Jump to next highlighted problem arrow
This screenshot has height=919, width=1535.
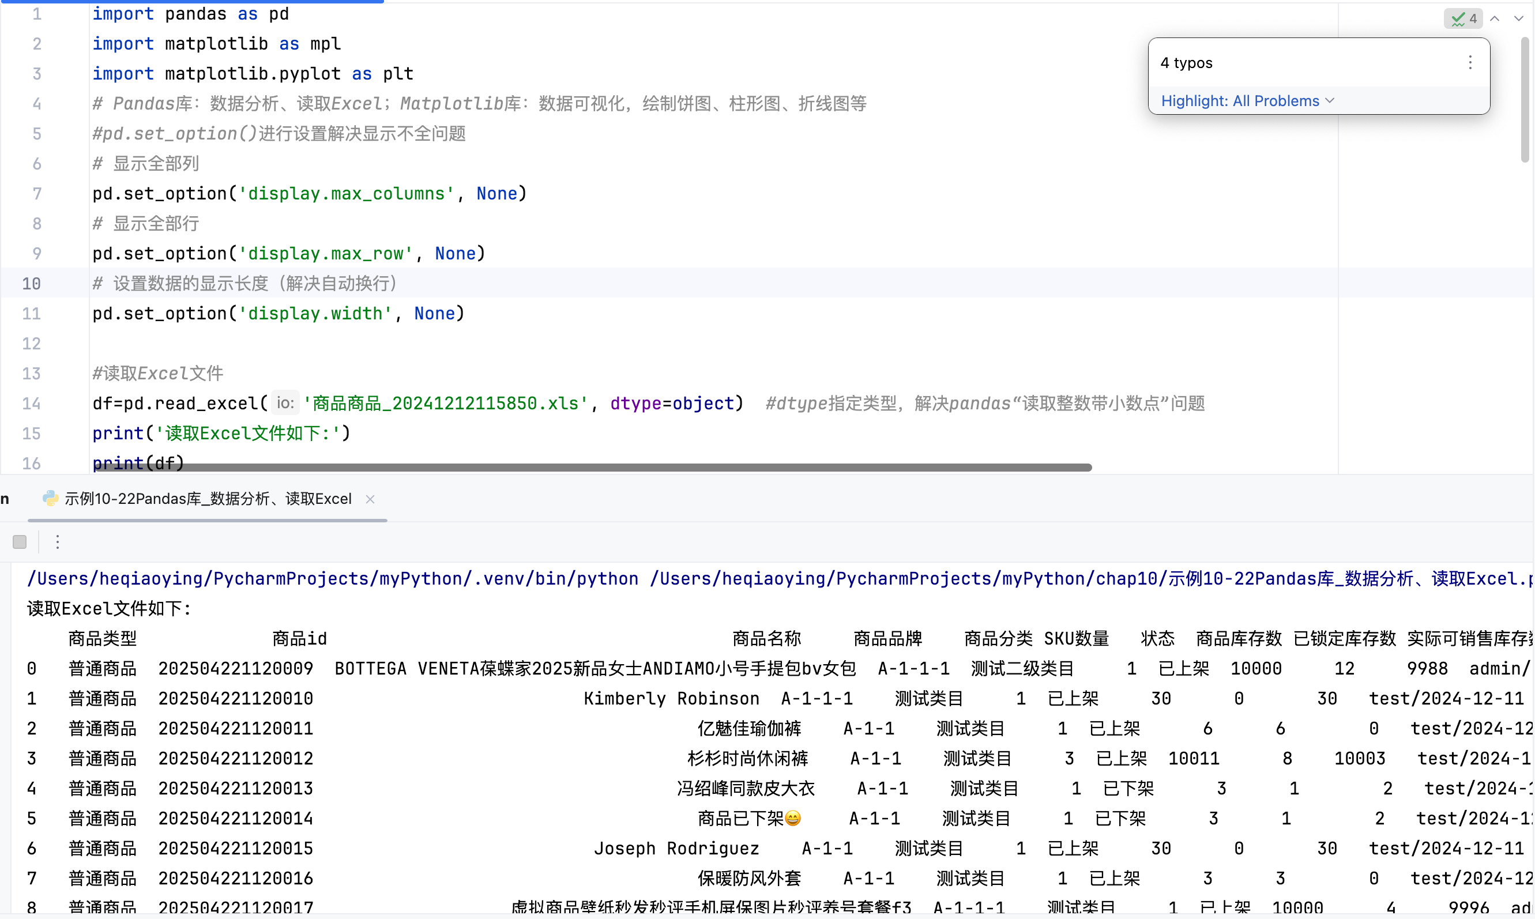1518,18
